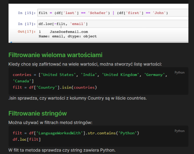Image resolution: width=194 pixels, height=154 pixels.
Task: Click the 'Filtrowanie wieloma wartościami' heading
Action: (55, 55)
